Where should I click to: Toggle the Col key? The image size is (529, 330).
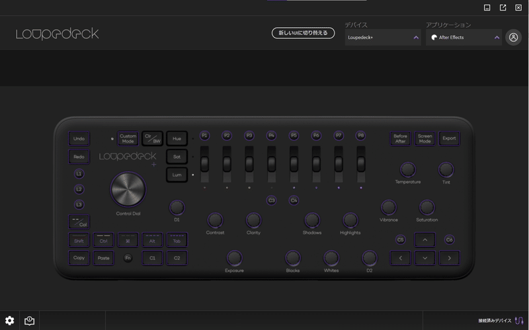pyautogui.click(x=79, y=222)
